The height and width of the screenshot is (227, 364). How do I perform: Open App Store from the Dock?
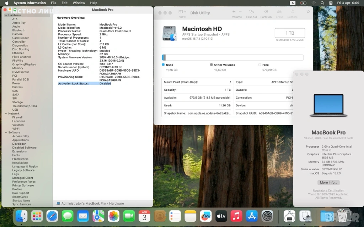click(x=252, y=216)
